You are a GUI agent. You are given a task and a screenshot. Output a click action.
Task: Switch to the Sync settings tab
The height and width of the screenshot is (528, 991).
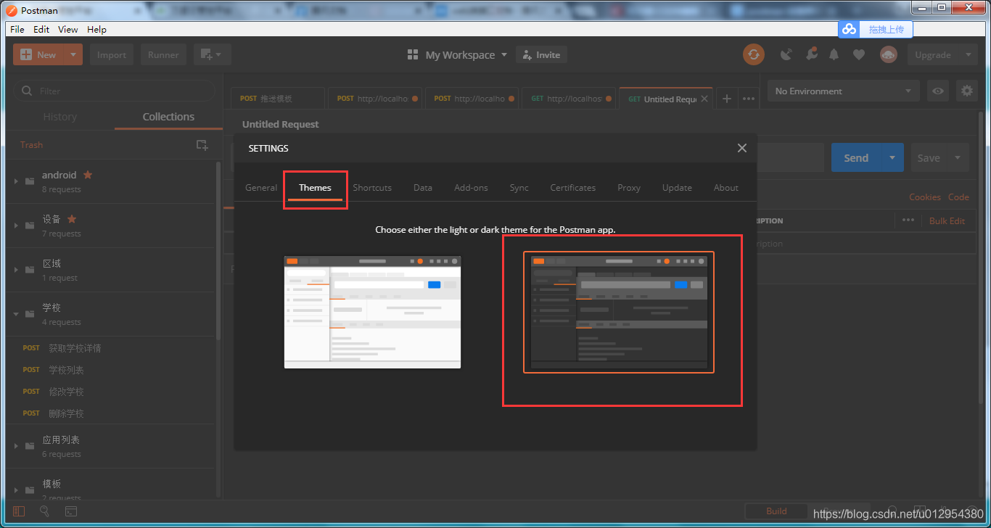click(x=519, y=187)
